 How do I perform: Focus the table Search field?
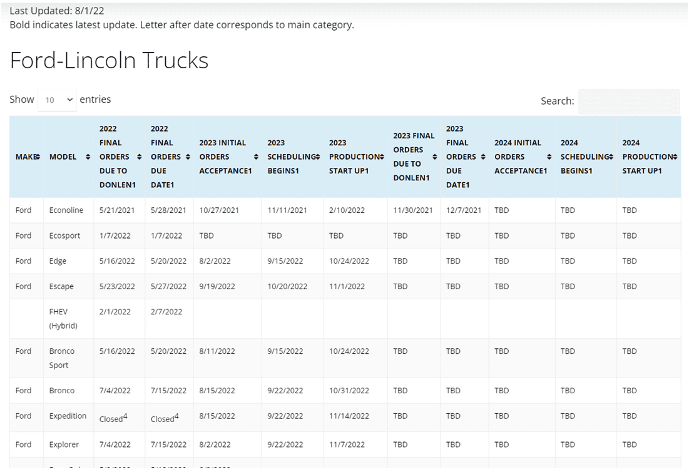629,101
